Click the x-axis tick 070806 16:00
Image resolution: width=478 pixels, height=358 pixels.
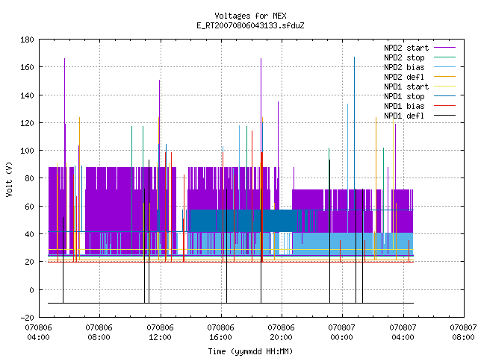[x=221, y=333]
